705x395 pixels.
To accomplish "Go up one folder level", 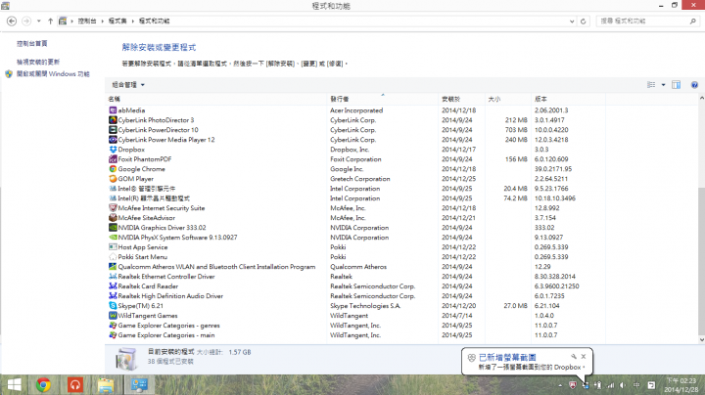I will tap(50, 22).
